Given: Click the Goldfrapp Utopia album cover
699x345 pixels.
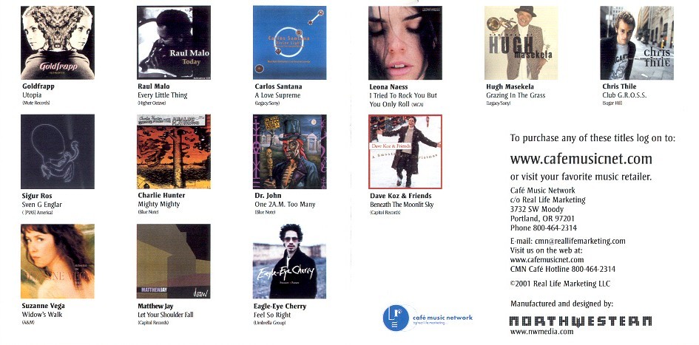Looking at the screenshot, I should (58, 43).
